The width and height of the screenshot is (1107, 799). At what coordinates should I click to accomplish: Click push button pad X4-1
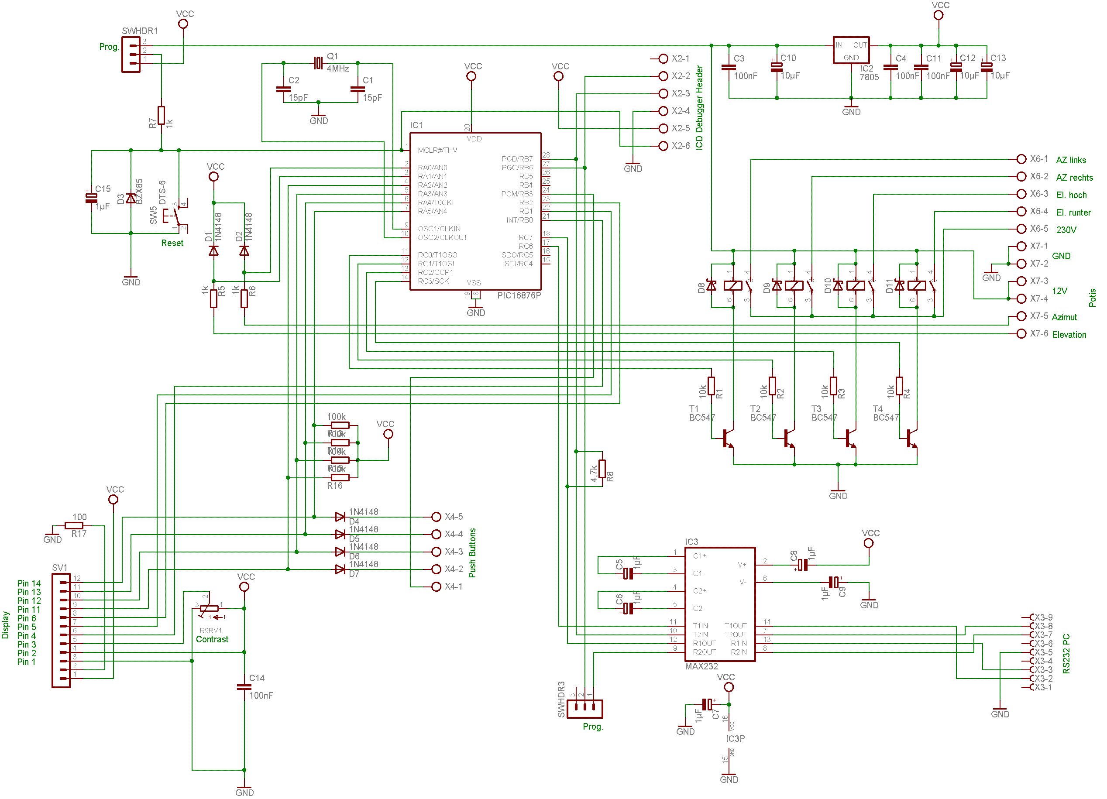click(437, 586)
